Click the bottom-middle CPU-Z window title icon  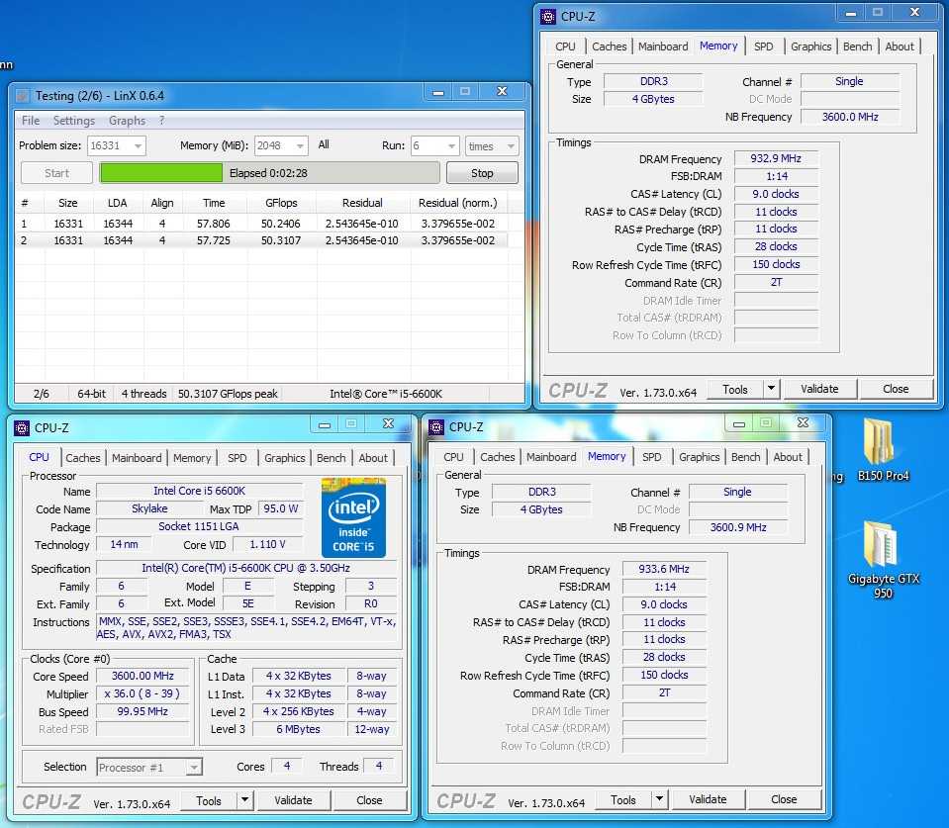tap(436, 427)
